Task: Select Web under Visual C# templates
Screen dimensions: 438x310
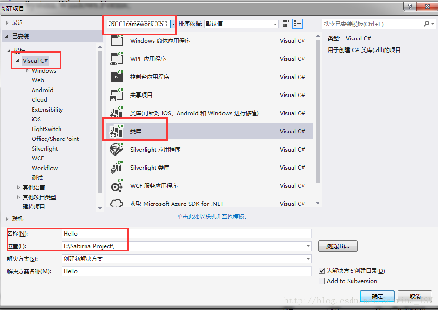Action: [x=38, y=80]
